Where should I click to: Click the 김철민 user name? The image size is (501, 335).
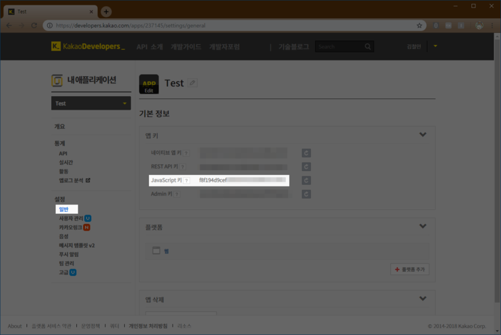pyautogui.click(x=414, y=46)
